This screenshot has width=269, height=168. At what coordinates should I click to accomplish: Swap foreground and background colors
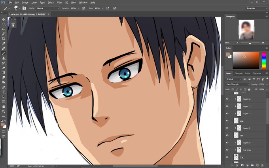pos(5,121)
